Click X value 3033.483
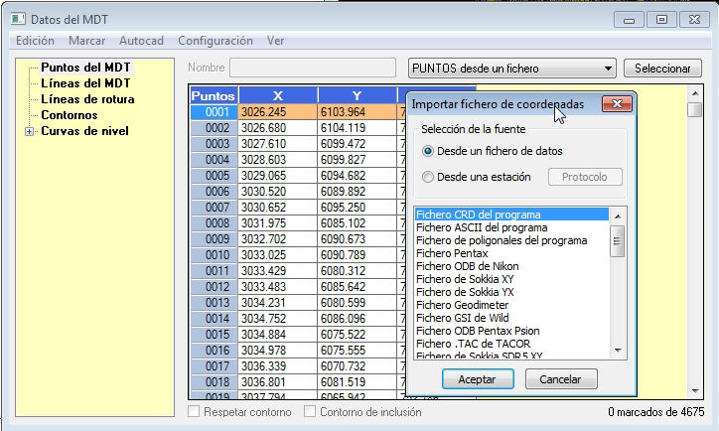 [x=277, y=287]
